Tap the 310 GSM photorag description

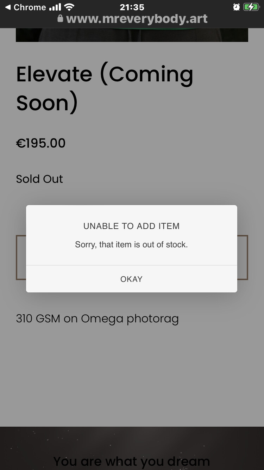pos(97,319)
